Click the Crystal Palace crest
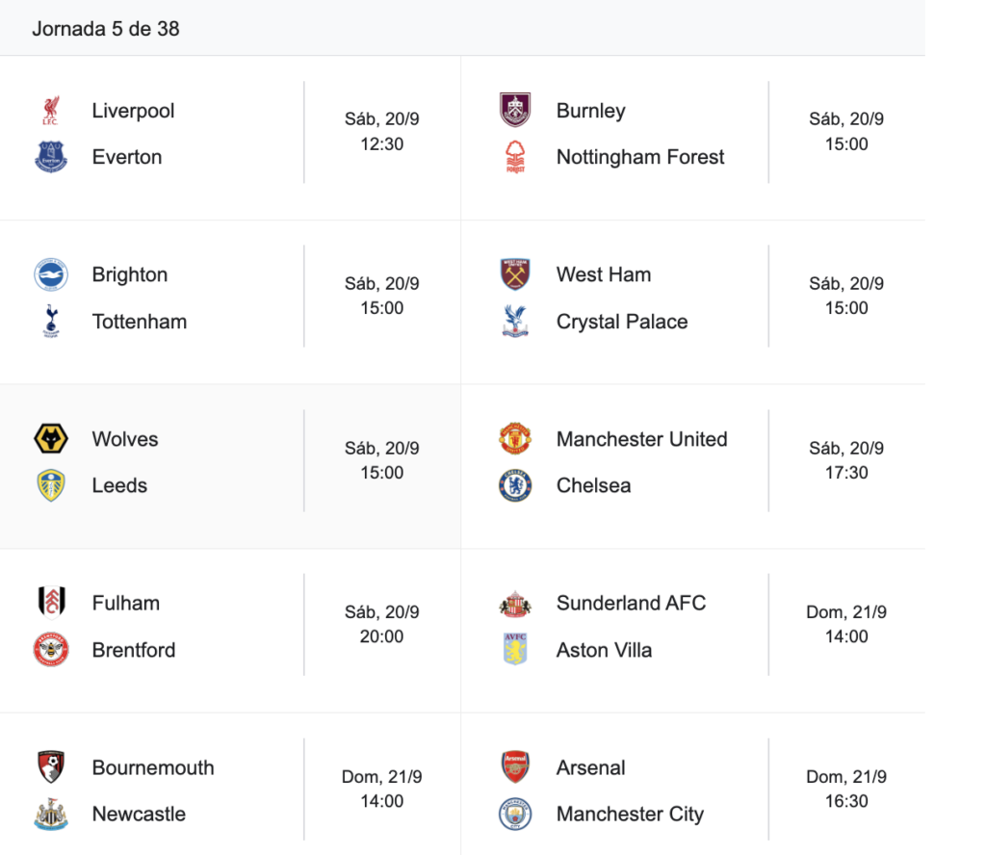The image size is (986, 855). point(515,322)
